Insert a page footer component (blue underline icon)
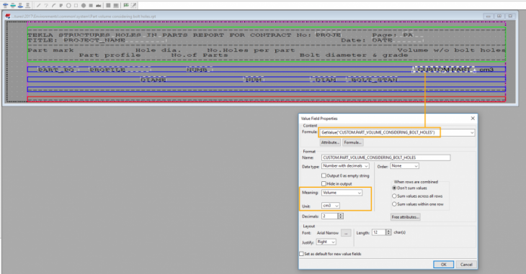The height and width of the screenshot is (274, 526). (x=20, y=5)
